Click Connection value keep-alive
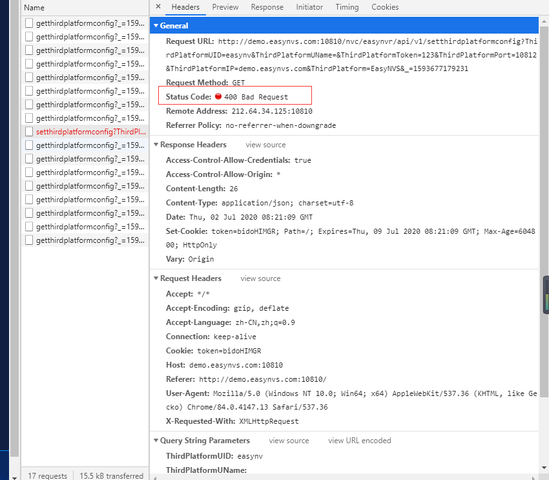This screenshot has height=480, width=549. pyautogui.click(x=235, y=337)
